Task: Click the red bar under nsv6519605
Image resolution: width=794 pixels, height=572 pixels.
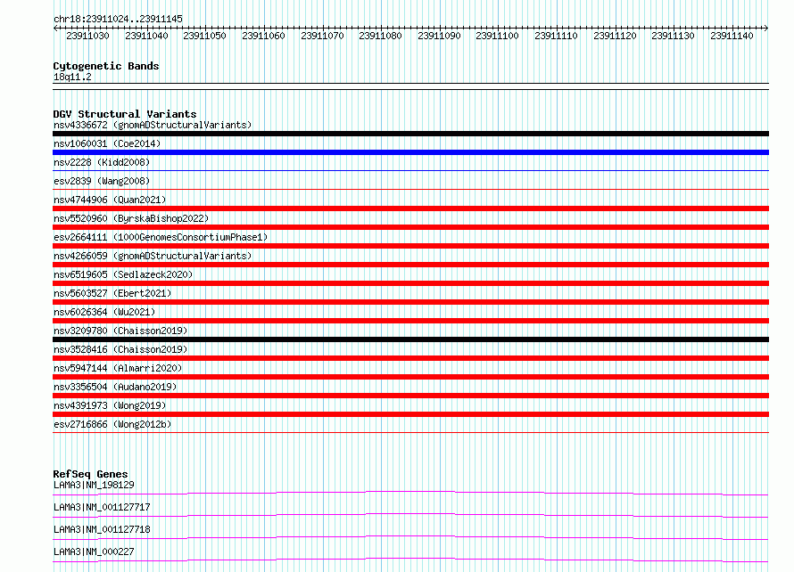Action: (410, 283)
